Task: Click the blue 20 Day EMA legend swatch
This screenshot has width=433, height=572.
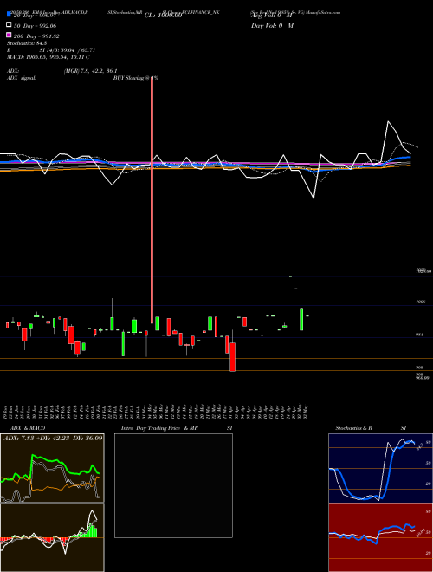Action: (x=9, y=15)
